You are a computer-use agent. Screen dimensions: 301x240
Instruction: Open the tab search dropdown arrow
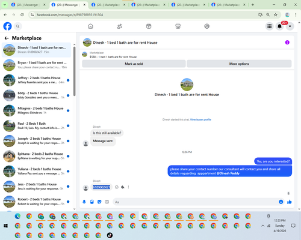click(x=4, y=5)
